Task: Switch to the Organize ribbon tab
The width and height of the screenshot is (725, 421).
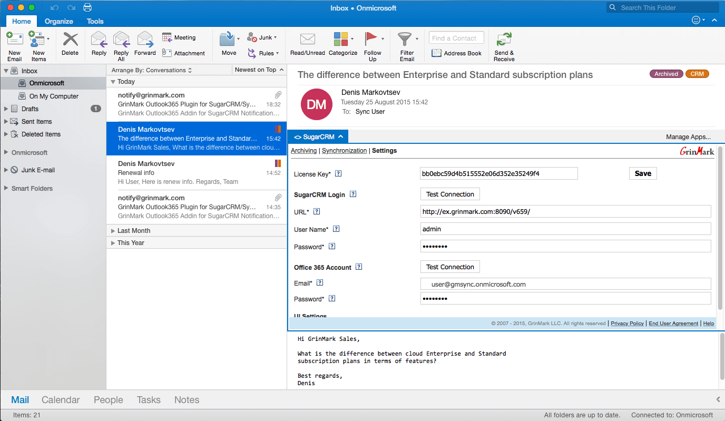Action: pyautogui.click(x=59, y=22)
